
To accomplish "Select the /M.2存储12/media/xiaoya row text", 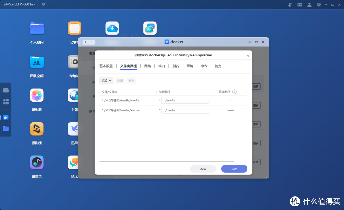I will [122, 110].
